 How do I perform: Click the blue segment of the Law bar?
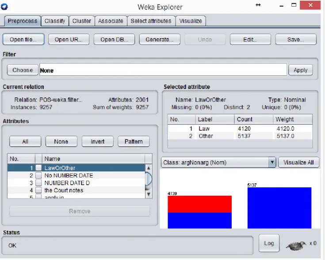(199, 221)
